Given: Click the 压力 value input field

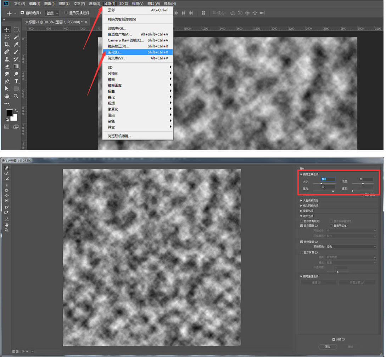Looking at the screenshot, I should pyautogui.click(x=327, y=186).
